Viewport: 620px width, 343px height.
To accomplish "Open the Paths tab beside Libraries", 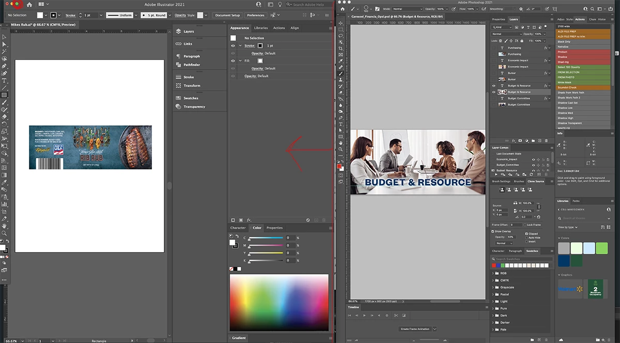I will [x=576, y=201].
